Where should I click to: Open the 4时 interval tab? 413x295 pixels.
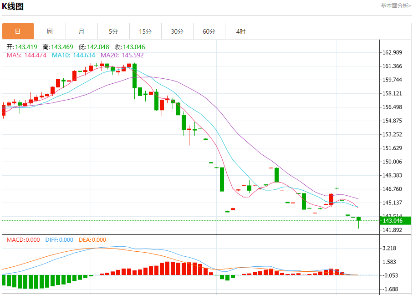241,31
